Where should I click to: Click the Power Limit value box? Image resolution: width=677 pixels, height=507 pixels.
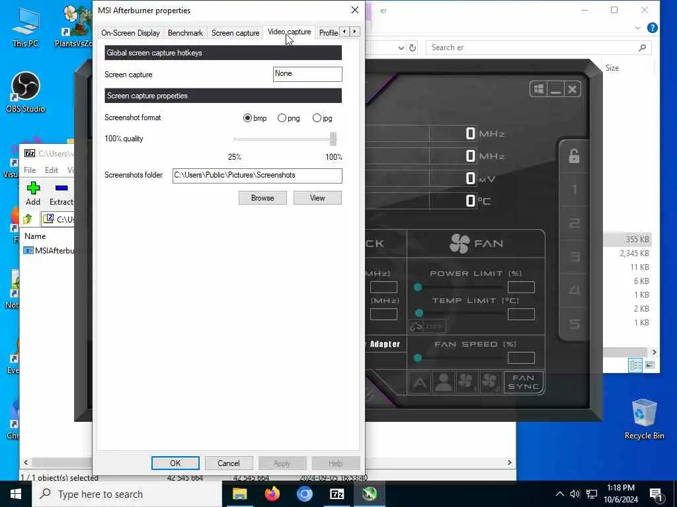point(521,287)
